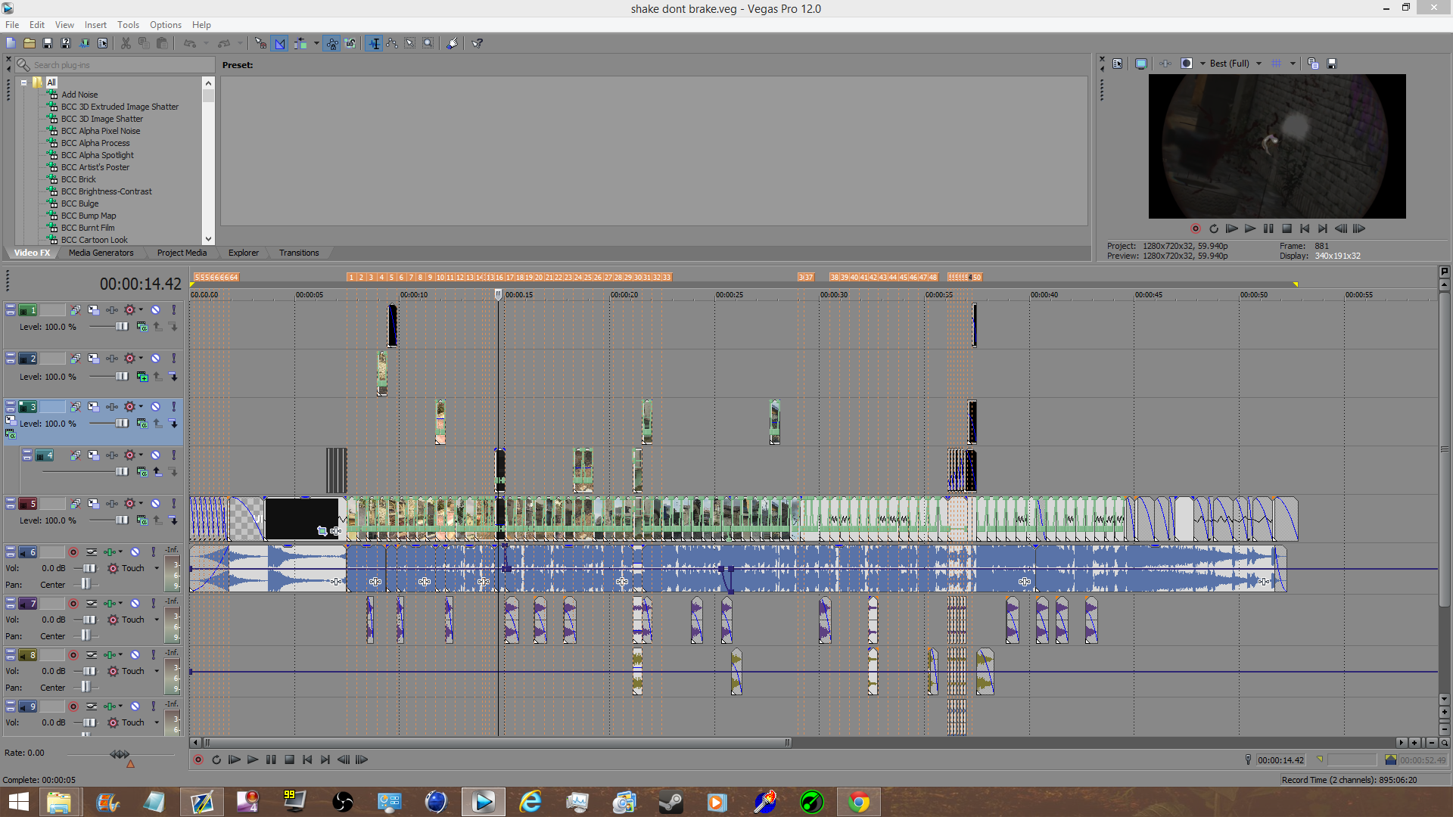Viewport: 1453px width, 817px height.
Task: Open Touch automation dropdown on track 7
Action: point(157,620)
